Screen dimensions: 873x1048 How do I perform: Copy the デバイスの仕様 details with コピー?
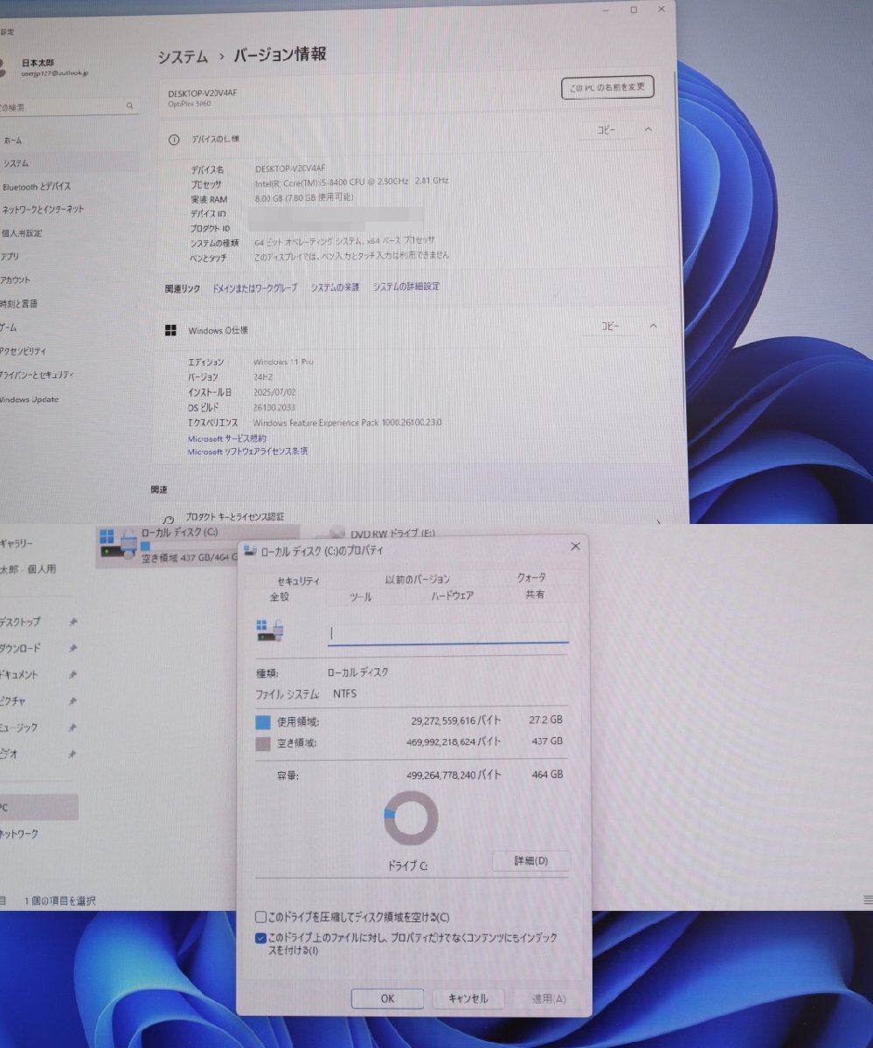606,129
